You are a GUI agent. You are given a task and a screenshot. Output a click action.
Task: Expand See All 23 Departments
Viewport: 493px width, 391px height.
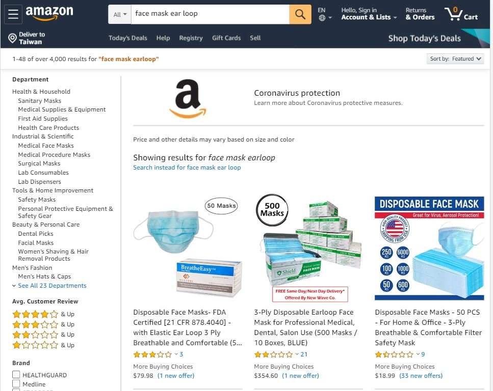(52, 286)
